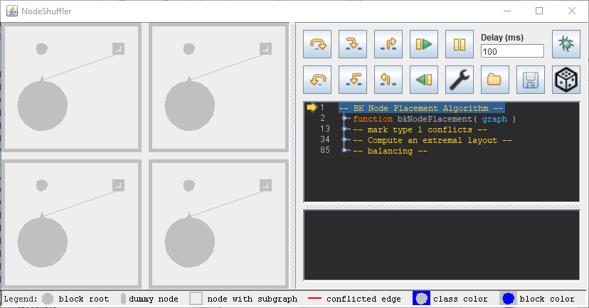
Task: Click the step out forward button
Action: (388, 44)
